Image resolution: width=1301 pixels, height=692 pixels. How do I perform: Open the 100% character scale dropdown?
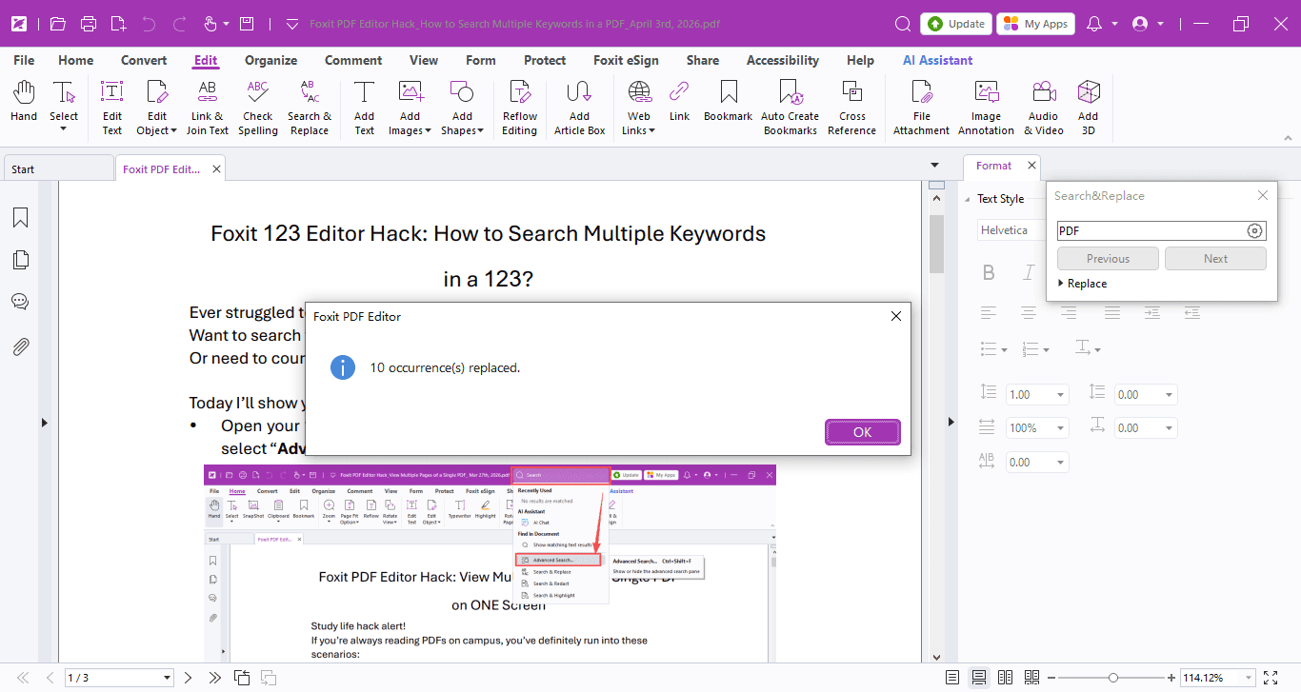click(x=1061, y=428)
